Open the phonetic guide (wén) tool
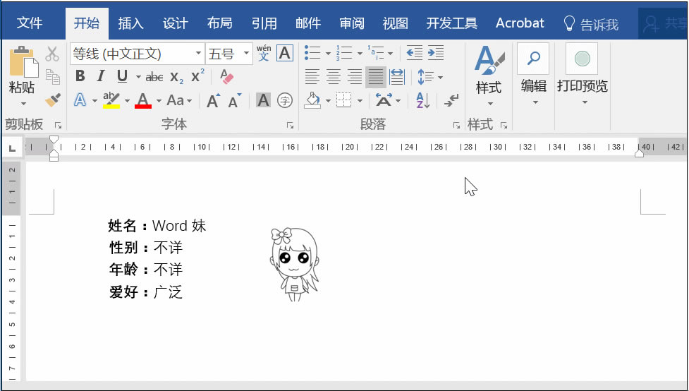The height and width of the screenshot is (391, 689). pos(264,53)
